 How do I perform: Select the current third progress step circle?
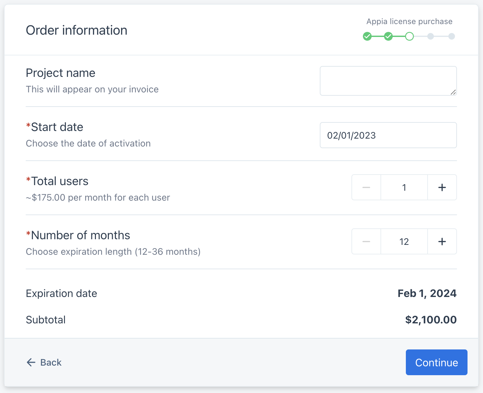(x=409, y=36)
